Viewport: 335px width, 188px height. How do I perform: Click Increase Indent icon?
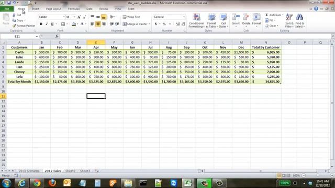coord(117,24)
